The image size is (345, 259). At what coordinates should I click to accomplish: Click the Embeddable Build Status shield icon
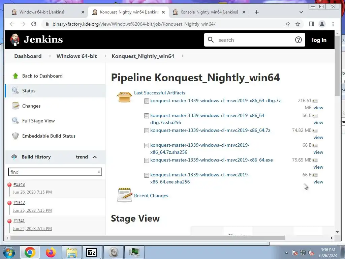coord(15,136)
